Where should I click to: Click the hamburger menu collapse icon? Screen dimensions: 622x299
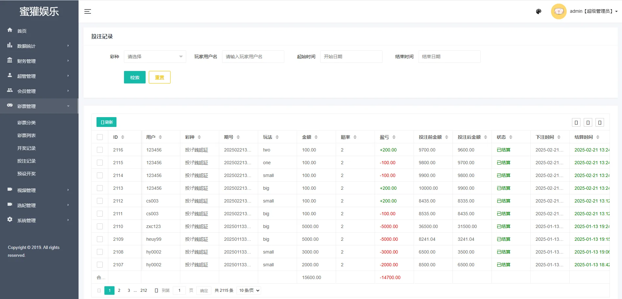[87, 11]
